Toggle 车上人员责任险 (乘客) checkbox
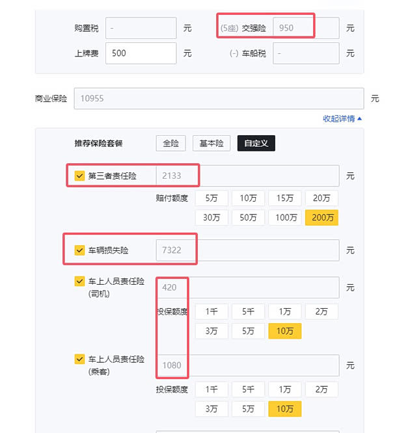 point(80,359)
